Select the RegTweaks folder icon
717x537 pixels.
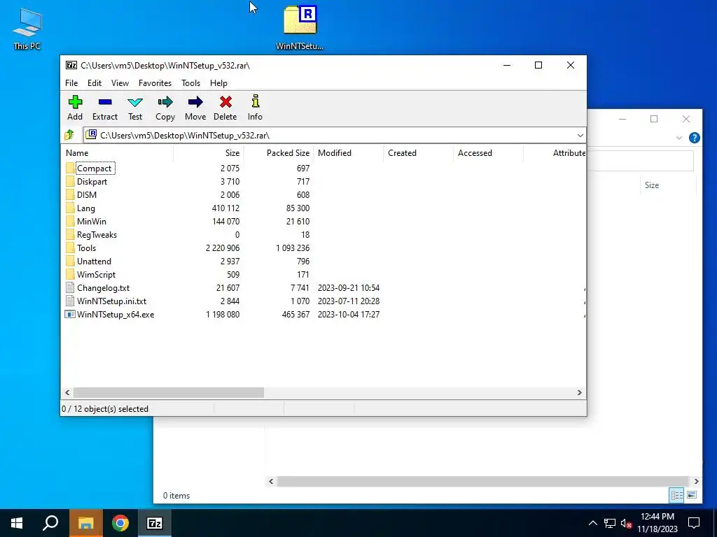70,234
